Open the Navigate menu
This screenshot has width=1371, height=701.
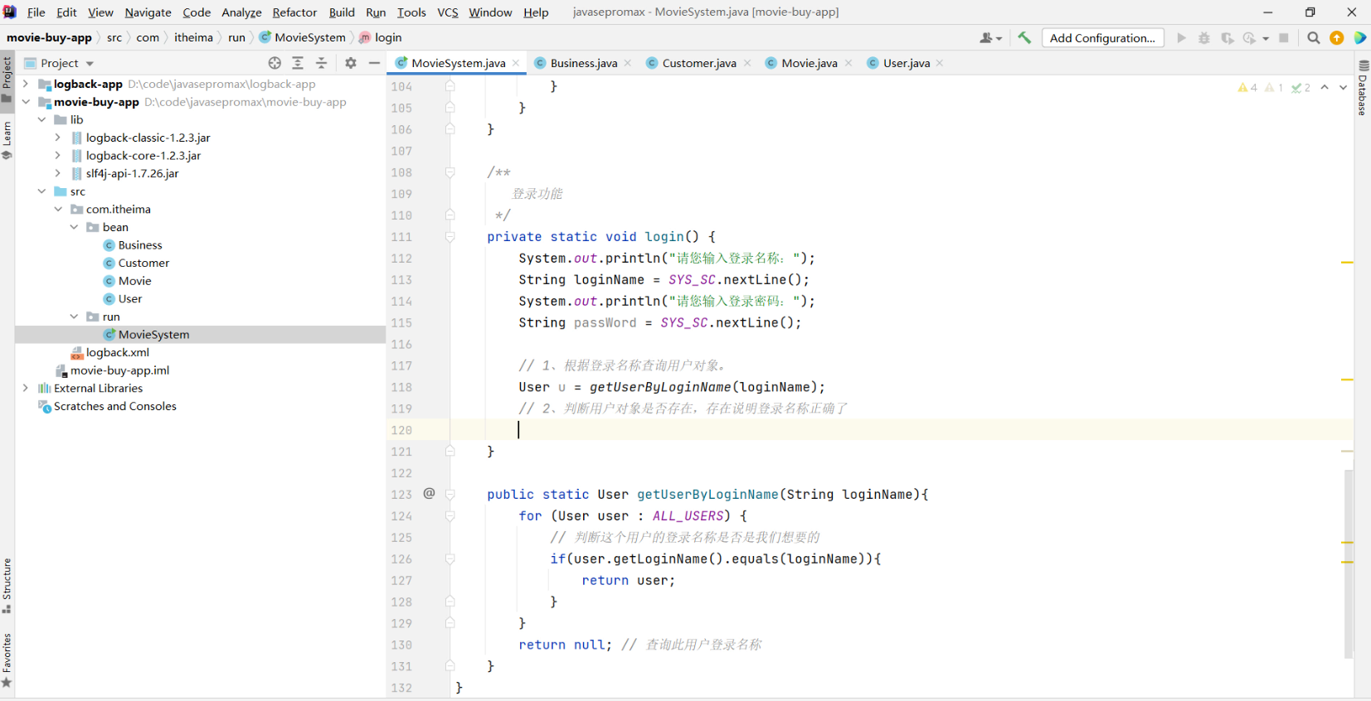pos(148,12)
